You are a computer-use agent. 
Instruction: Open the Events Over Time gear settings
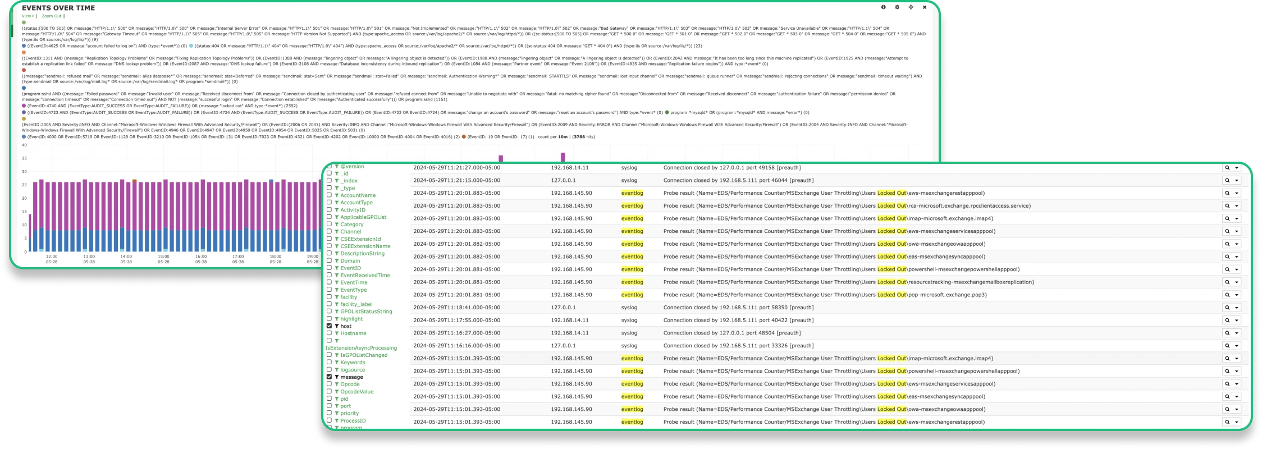click(897, 7)
